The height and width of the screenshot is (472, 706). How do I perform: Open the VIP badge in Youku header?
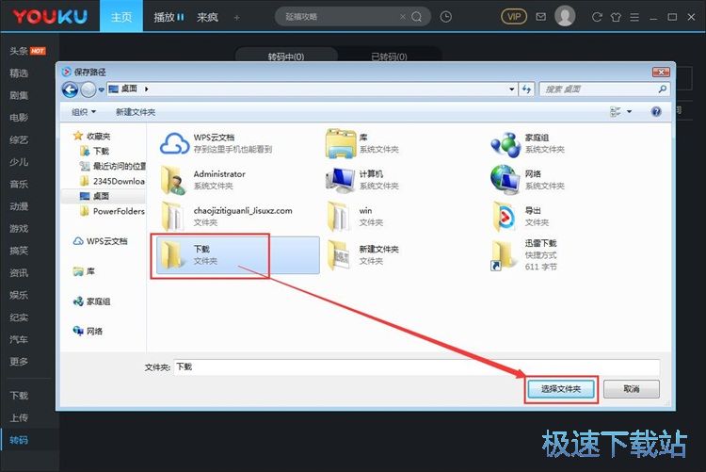(x=514, y=17)
